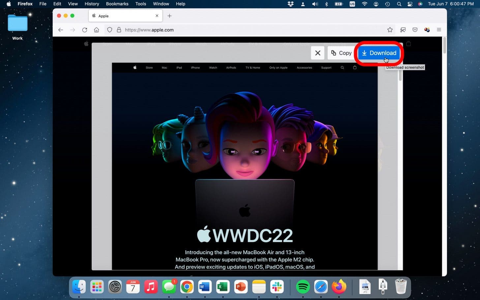Click the tracking protection shield icon

(x=110, y=30)
